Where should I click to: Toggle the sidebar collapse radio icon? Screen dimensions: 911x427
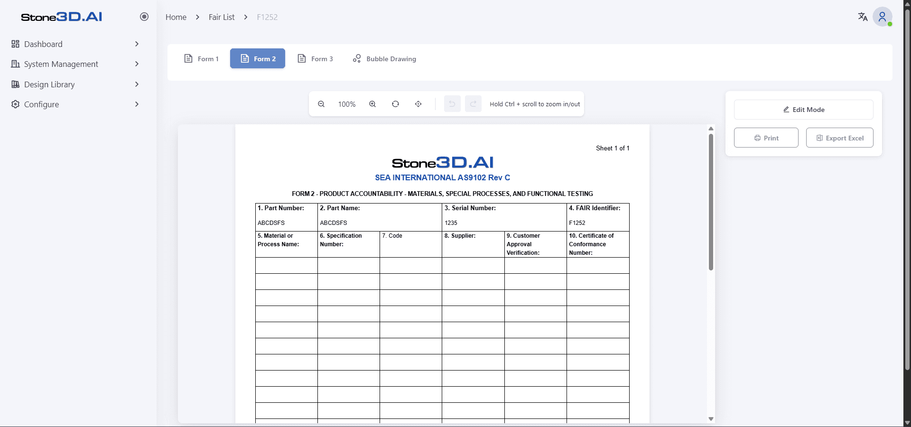click(x=144, y=17)
